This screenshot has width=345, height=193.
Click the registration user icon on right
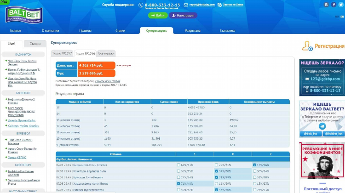307,46
